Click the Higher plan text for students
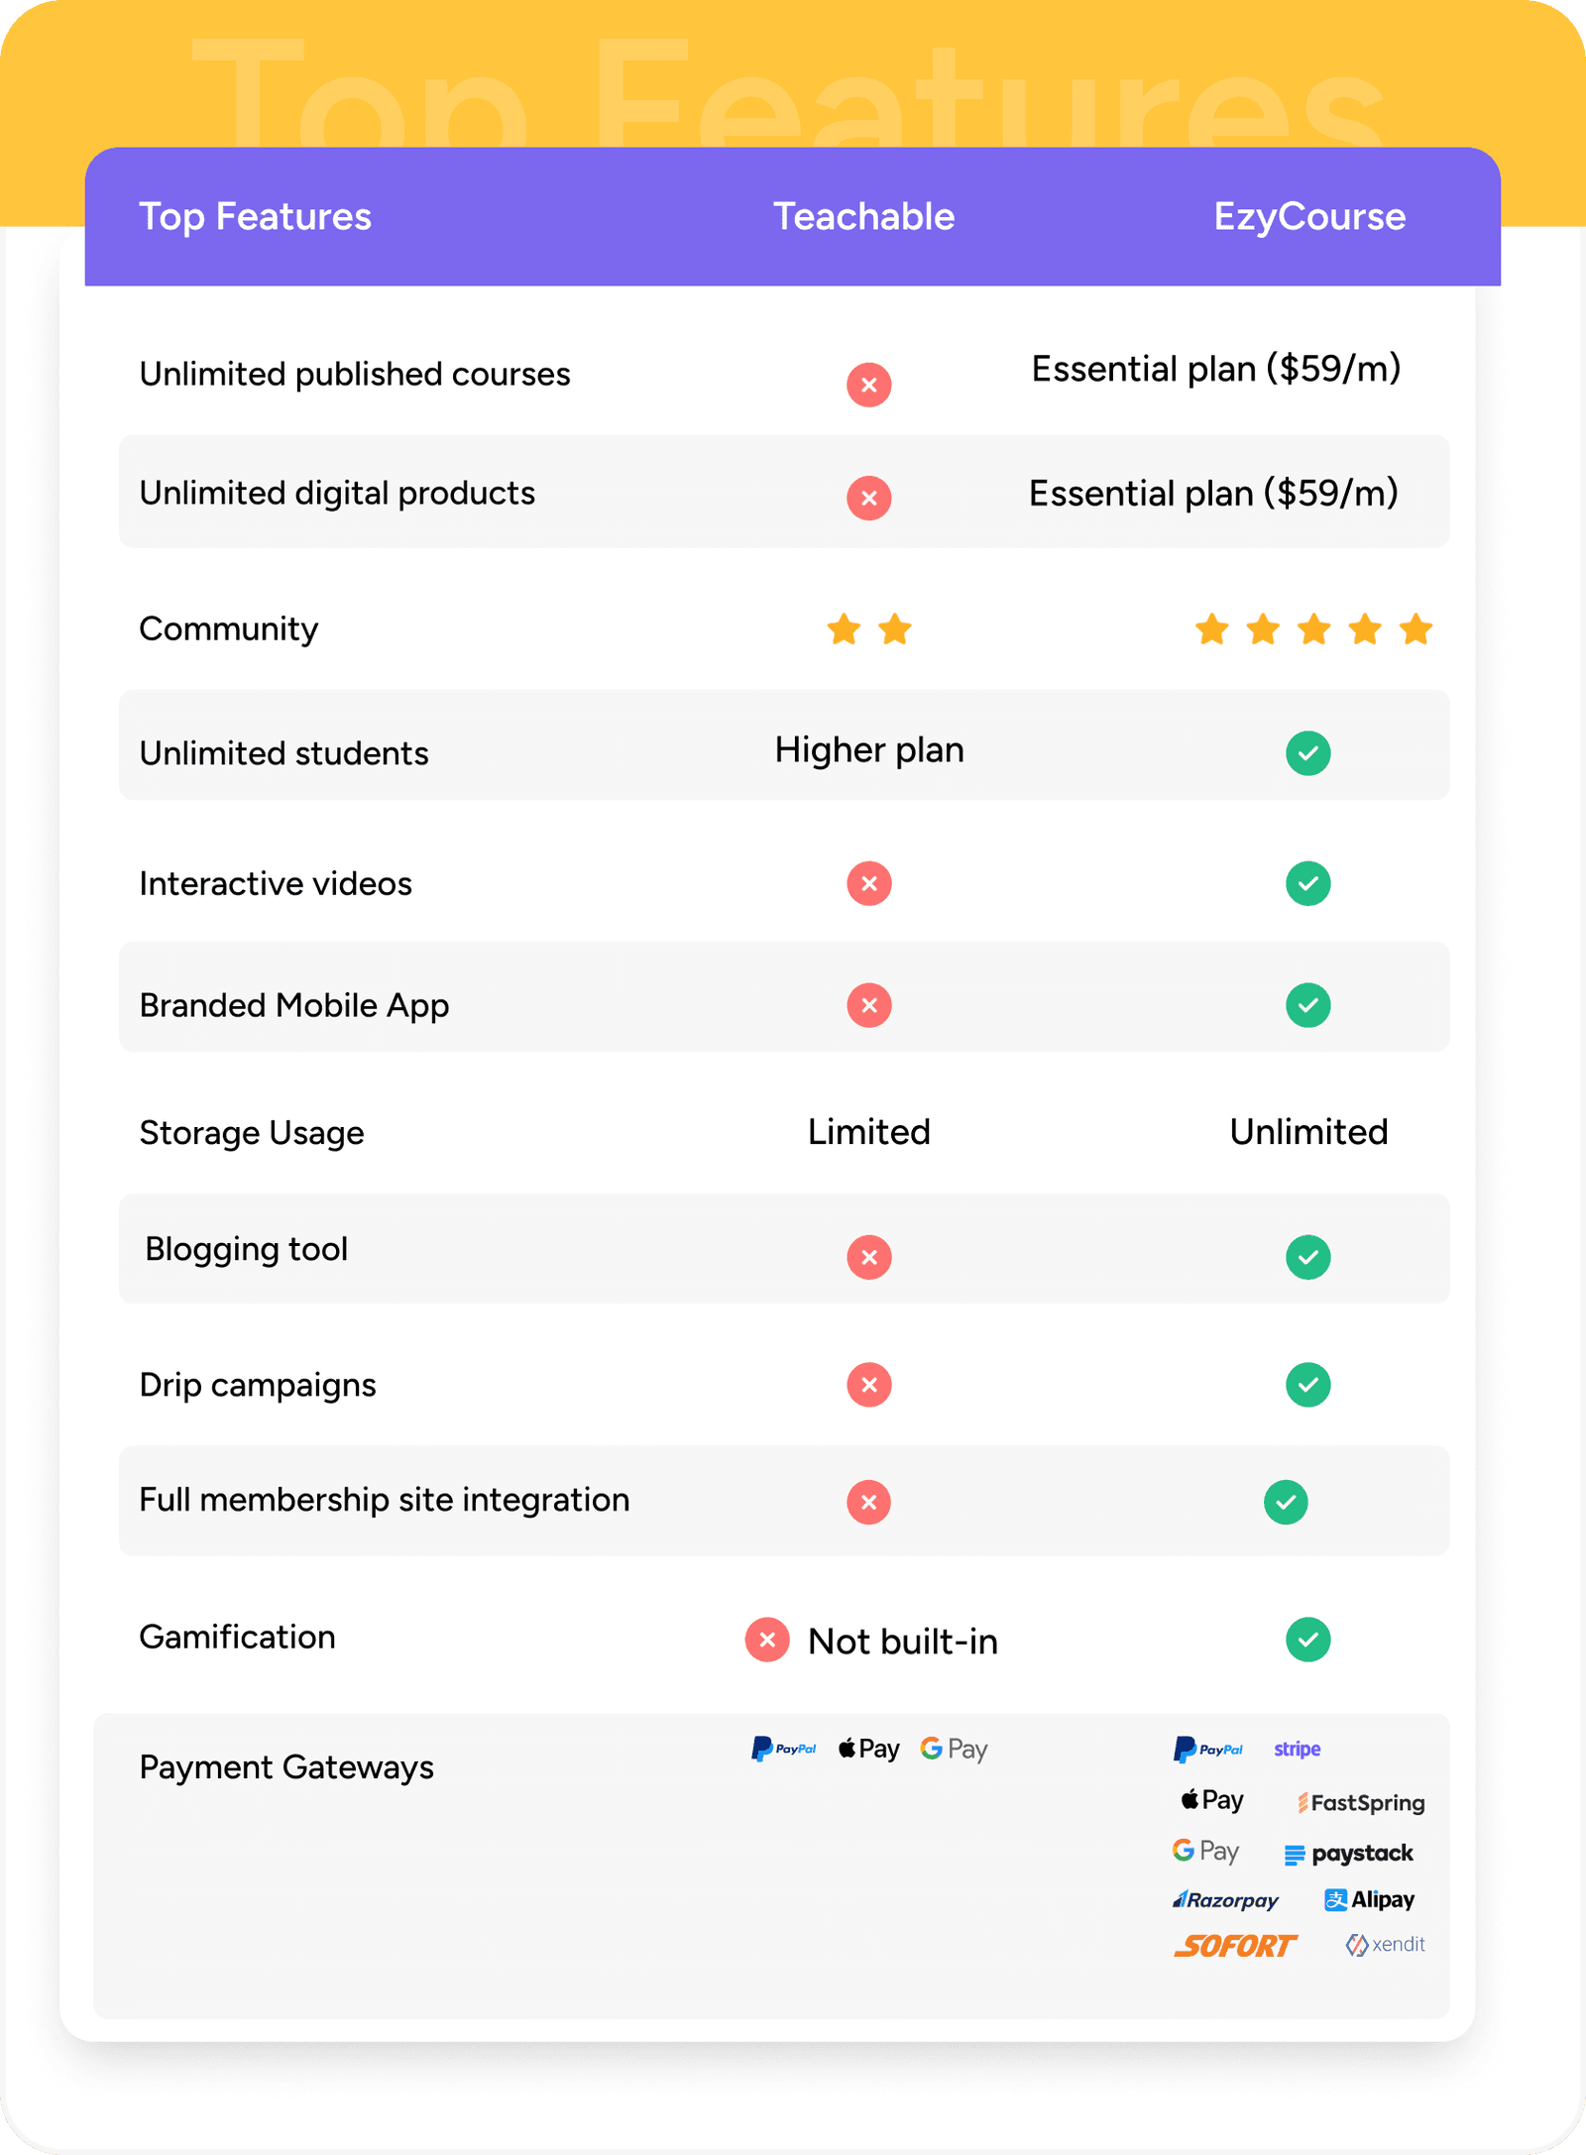This screenshot has width=1586, height=2155. (868, 750)
